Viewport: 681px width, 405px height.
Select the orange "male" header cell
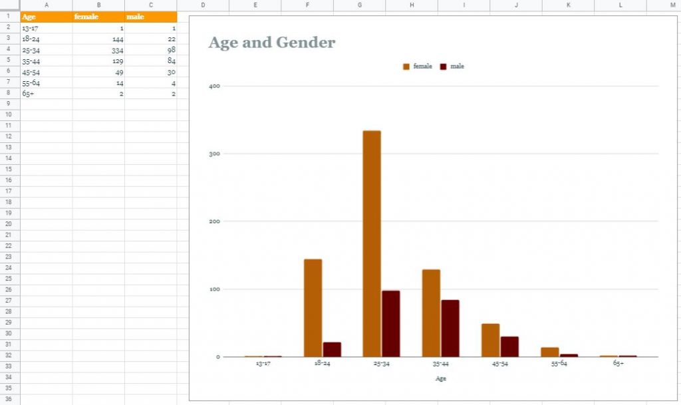click(x=151, y=17)
